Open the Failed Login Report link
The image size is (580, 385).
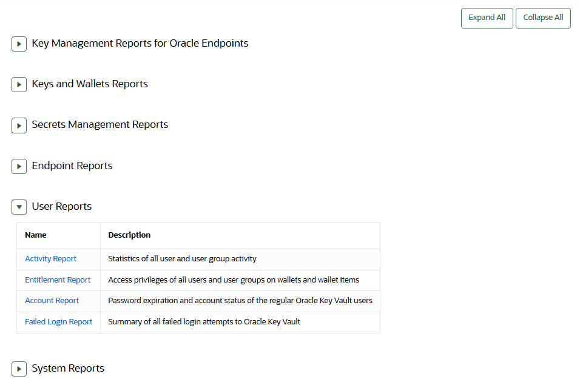coord(58,321)
